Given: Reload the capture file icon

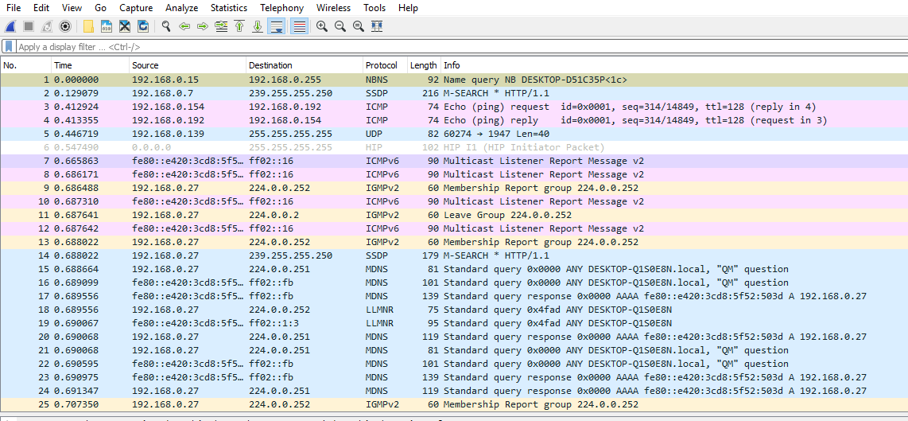Looking at the screenshot, I should click(x=143, y=26).
